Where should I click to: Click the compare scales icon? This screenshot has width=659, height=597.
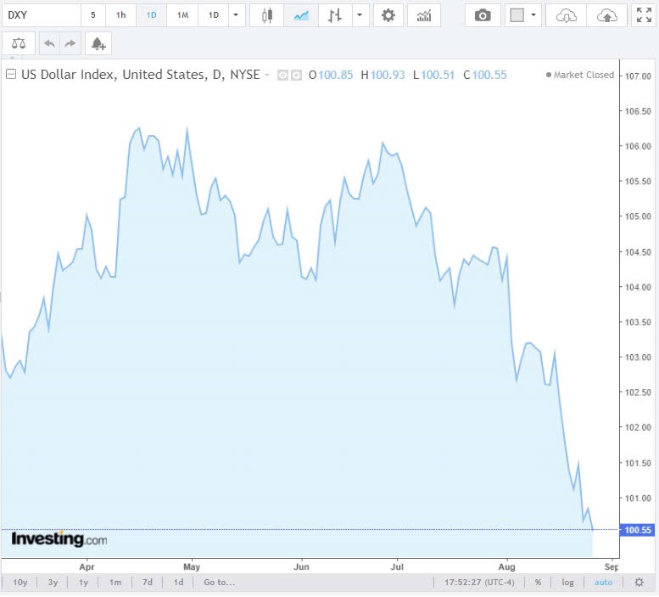(19, 43)
